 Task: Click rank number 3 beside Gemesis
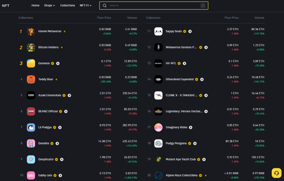(x=21, y=63)
